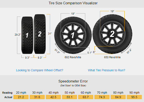Viewport: 144px width, 102px height.
Task: Click the 650 Revs/Mile label
Action: pyautogui.click(x=112, y=57)
